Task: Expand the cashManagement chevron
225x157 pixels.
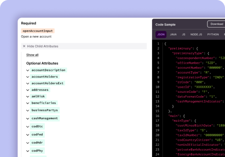Action: pyautogui.click(x=28, y=118)
